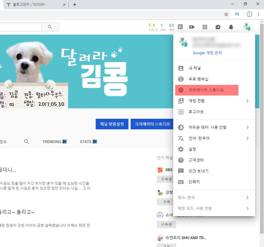Viewport: 264px width, 247px height.
Task: Open the 슈앤트리 SHU AND TR... channel
Action: 186,238
